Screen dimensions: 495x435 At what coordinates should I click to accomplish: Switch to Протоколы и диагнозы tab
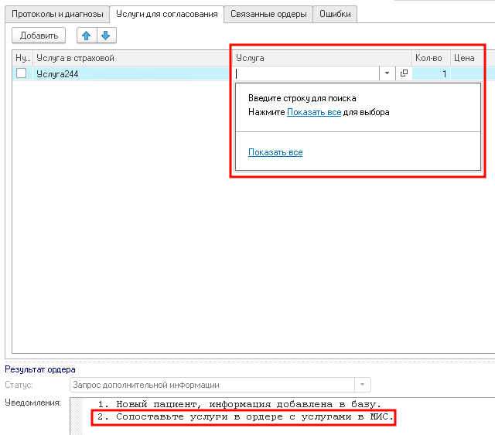57,14
